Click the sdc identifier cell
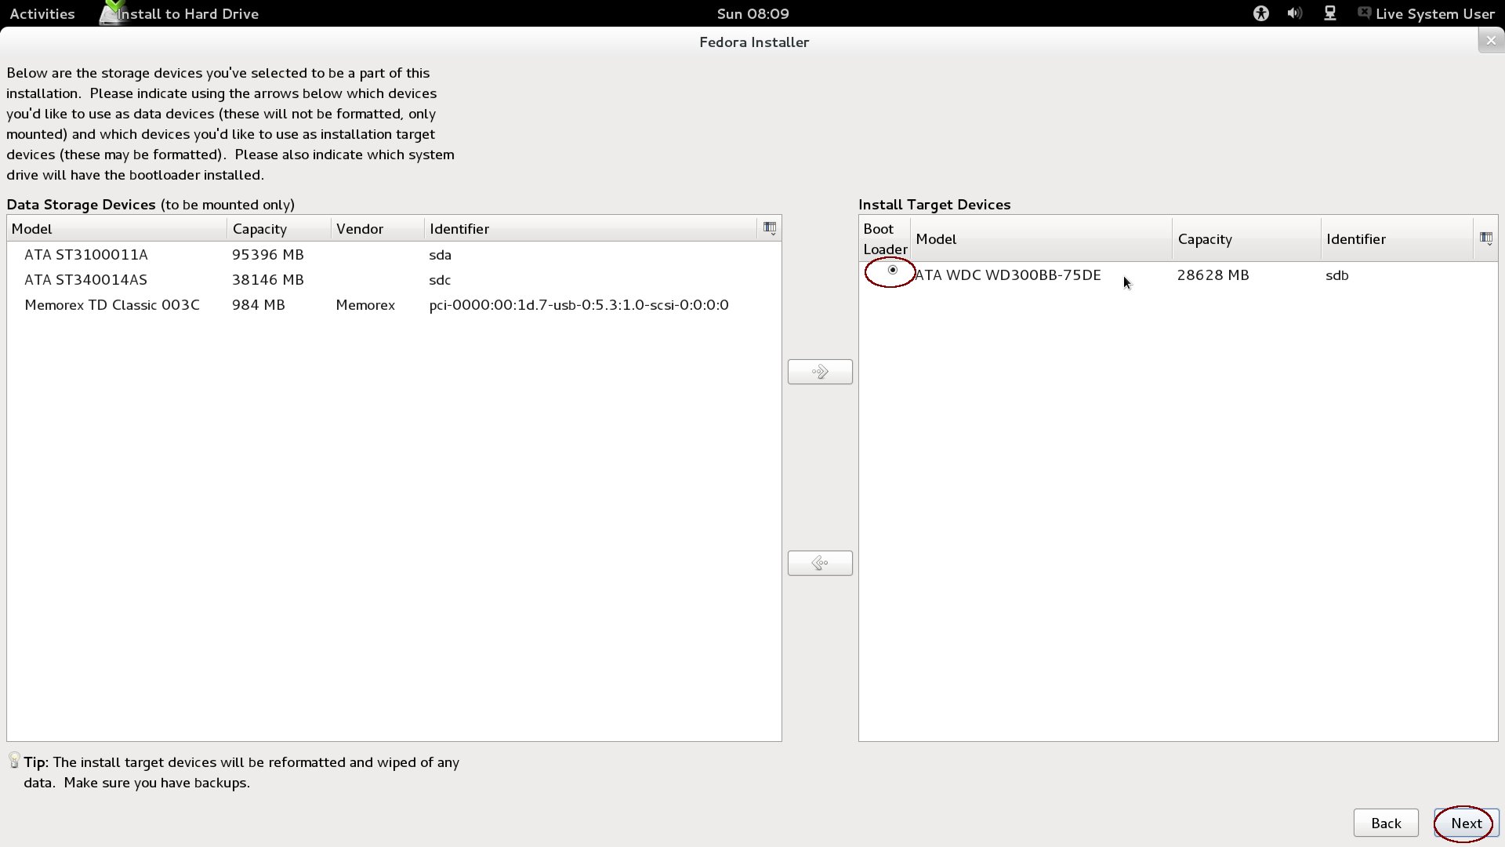The width and height of the screenshot is (1505, 847). click(x=440, y=279)
